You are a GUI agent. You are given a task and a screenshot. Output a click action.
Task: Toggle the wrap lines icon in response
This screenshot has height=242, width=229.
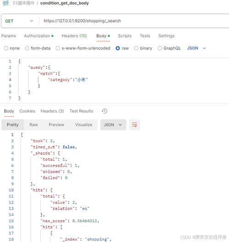click(135, 125)
